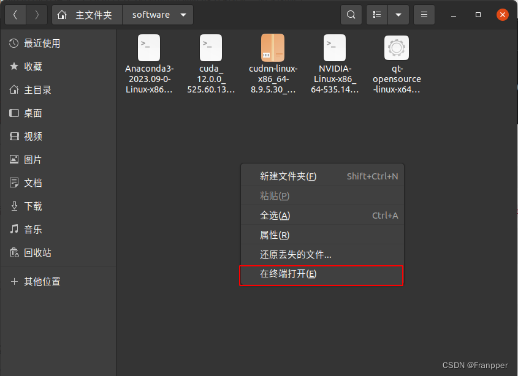Open 图片 folder in sidebar
Screen dimensions: 518x376
pos(58,160)
